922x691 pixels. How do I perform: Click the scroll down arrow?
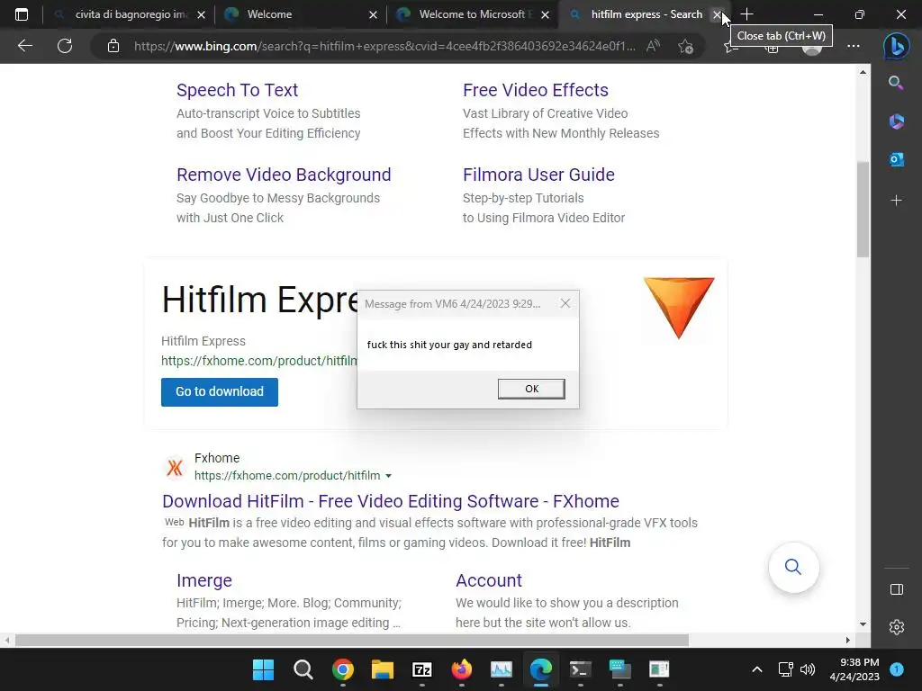pos(863,624)
